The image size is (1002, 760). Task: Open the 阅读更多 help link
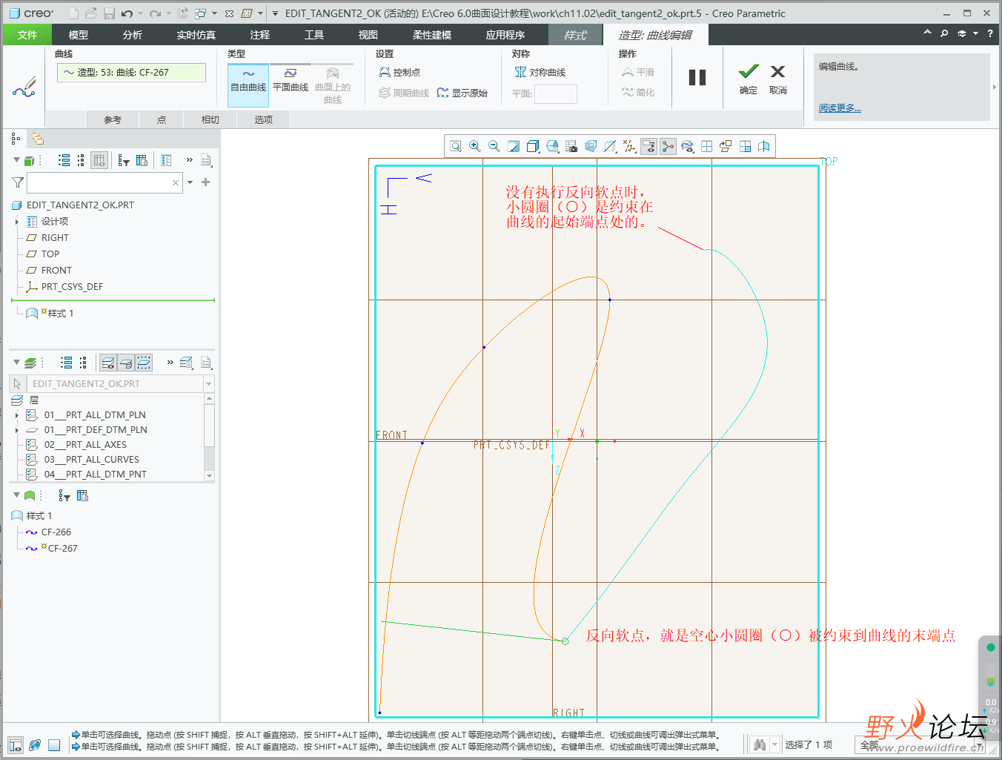point(840,108)
